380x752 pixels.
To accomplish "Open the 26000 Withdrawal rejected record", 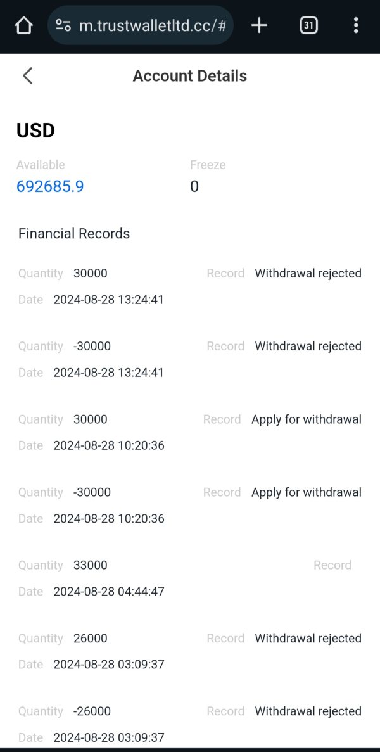I will tap(190, 651).
